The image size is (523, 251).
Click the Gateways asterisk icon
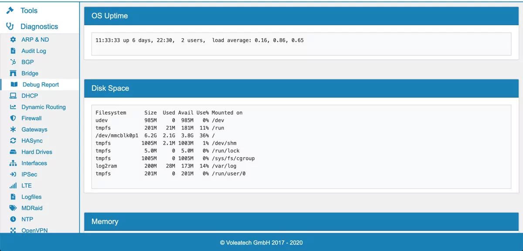tap(13, 129)
